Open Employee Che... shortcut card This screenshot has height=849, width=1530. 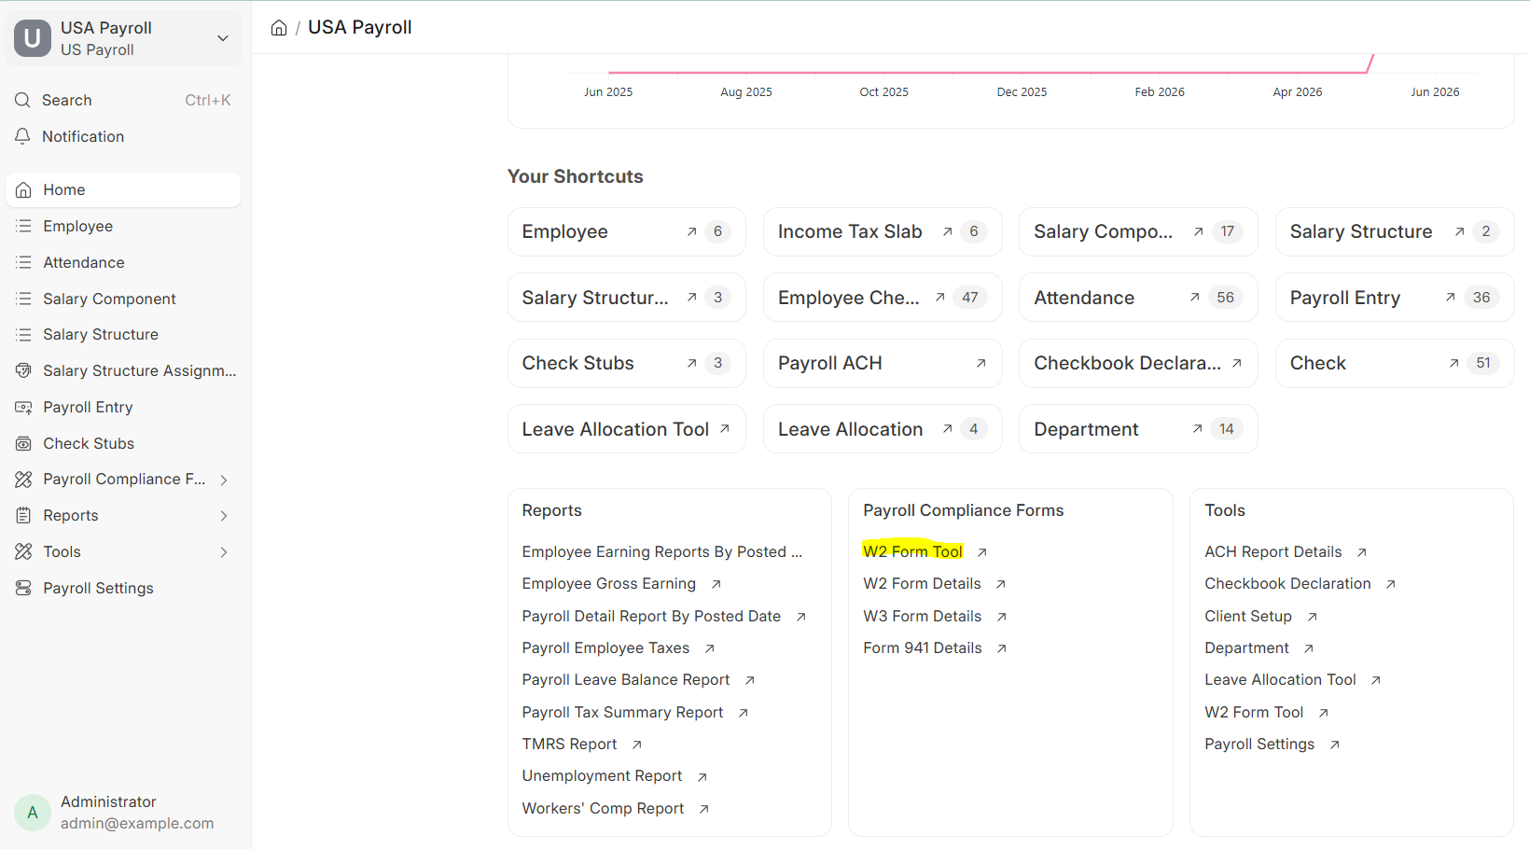[x=883, y=298]
